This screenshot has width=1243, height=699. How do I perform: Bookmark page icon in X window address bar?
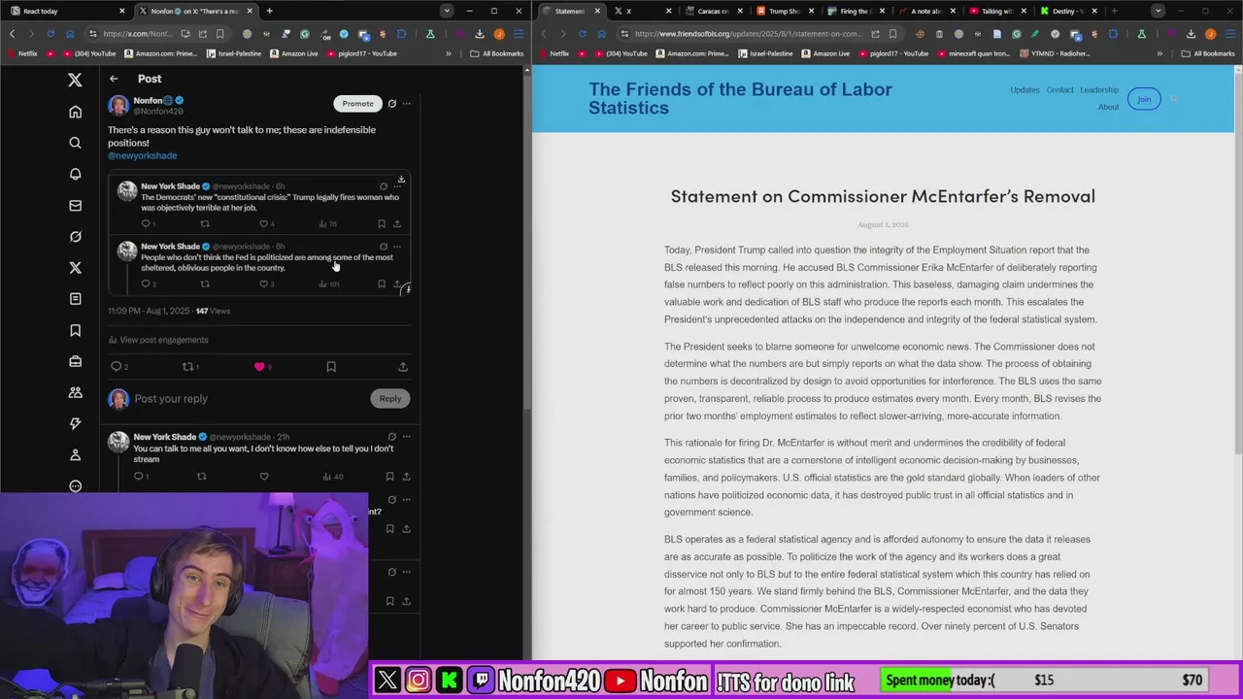[x=219, y=33]
